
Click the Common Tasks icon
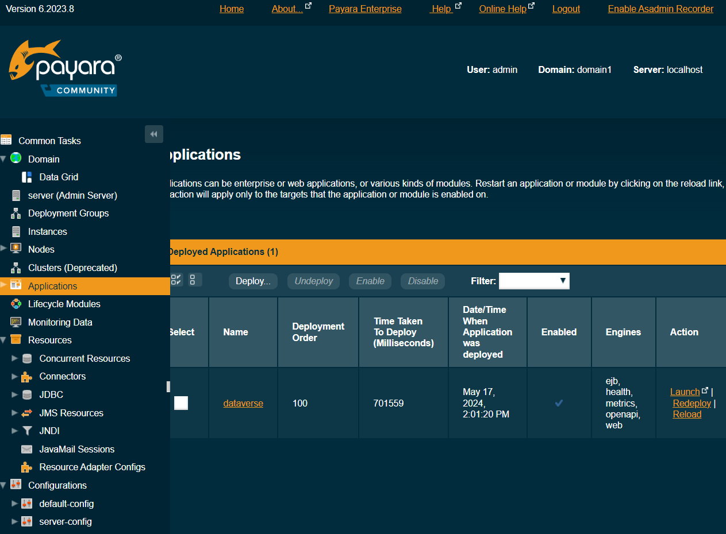pos(6,140)
